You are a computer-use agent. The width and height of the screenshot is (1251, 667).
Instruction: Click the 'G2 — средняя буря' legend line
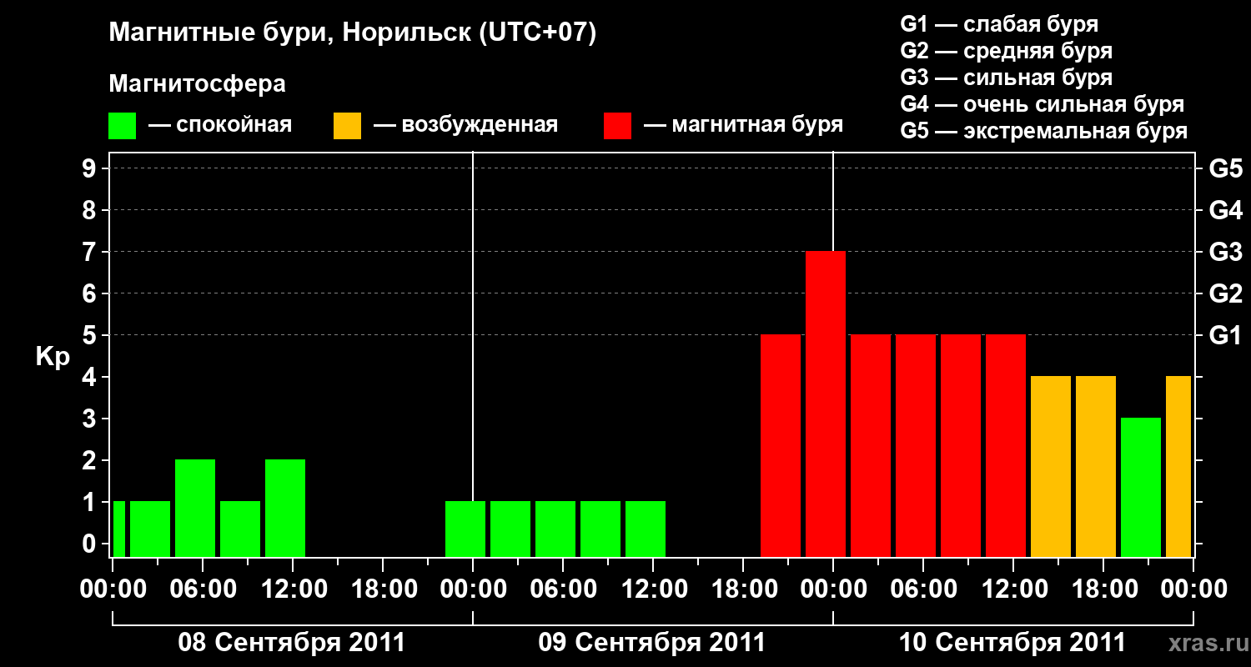pyautogui.click(x=1007, y=51)
